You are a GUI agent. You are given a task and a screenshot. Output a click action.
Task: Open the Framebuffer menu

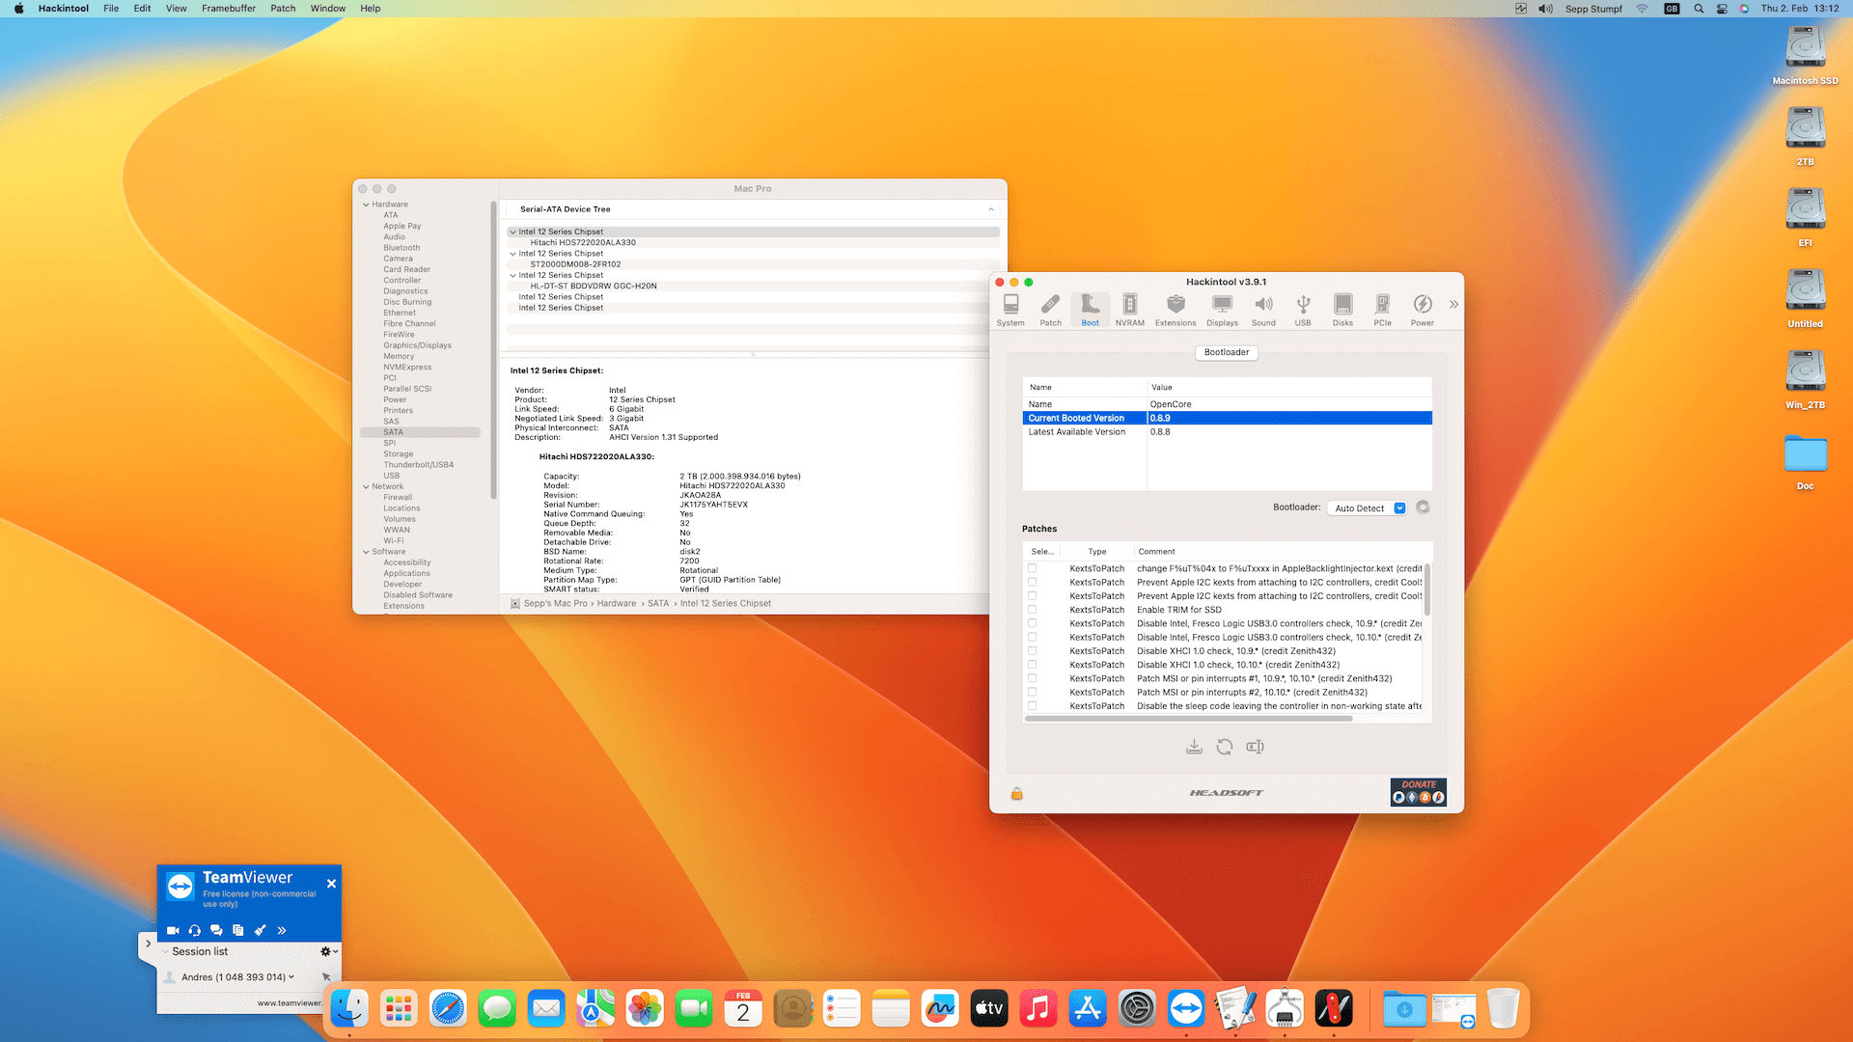[x=228, y=9]
